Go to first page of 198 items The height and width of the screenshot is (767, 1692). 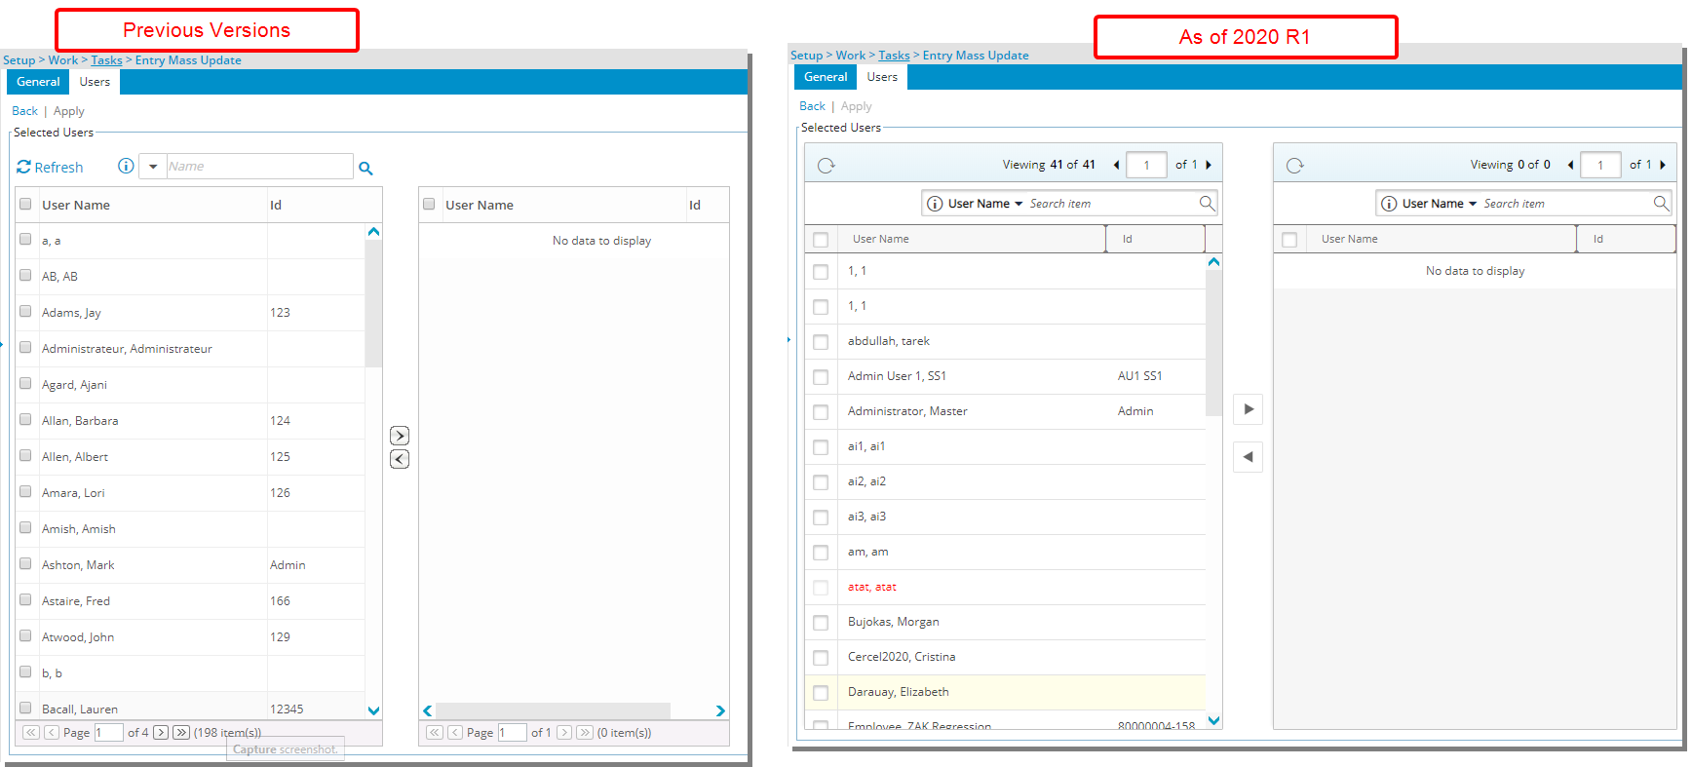point(31,732)
